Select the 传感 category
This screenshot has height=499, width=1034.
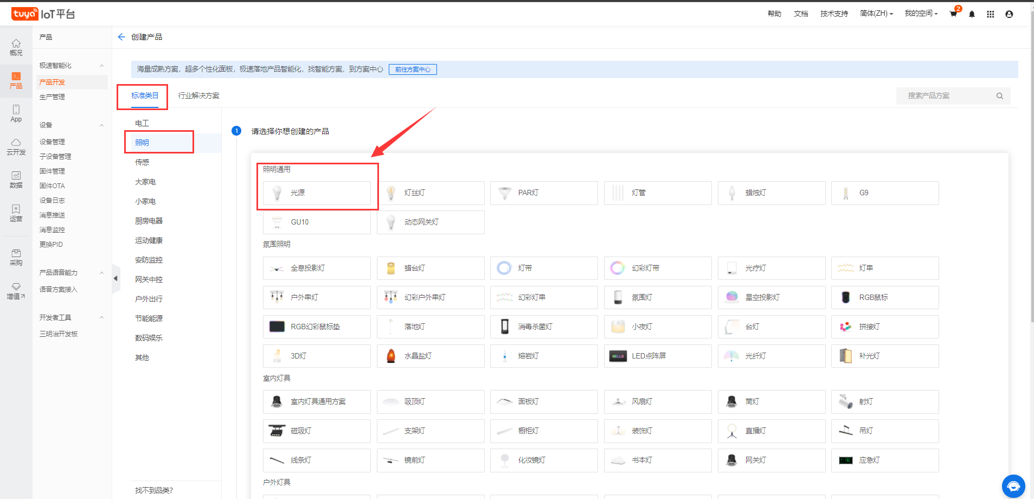[x=142, y=162]
